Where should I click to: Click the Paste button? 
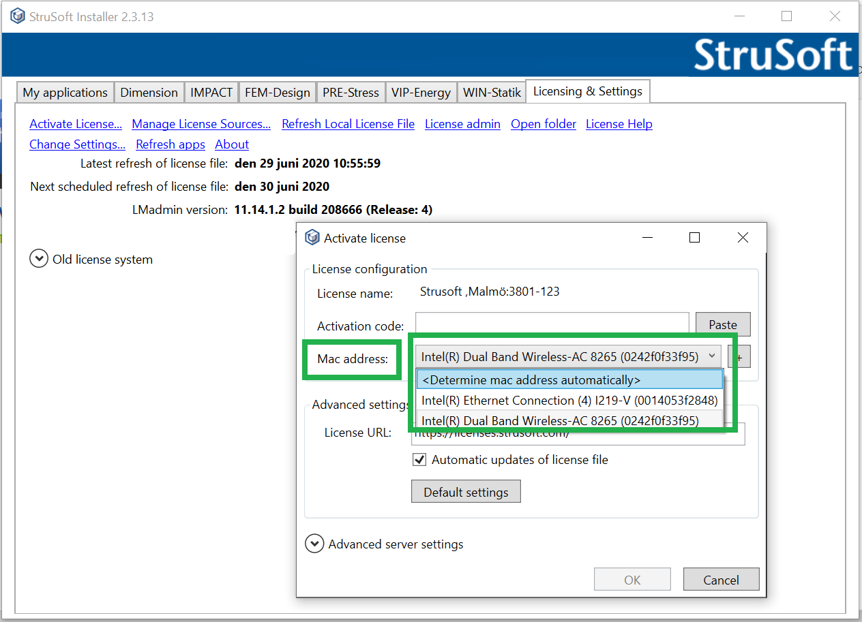723,324
